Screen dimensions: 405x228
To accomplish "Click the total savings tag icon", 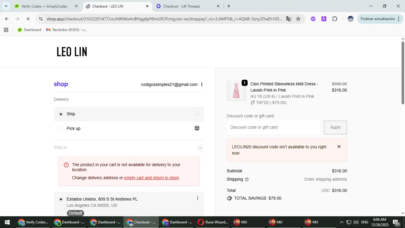I will pyautogui.click(x=230, y=198).
